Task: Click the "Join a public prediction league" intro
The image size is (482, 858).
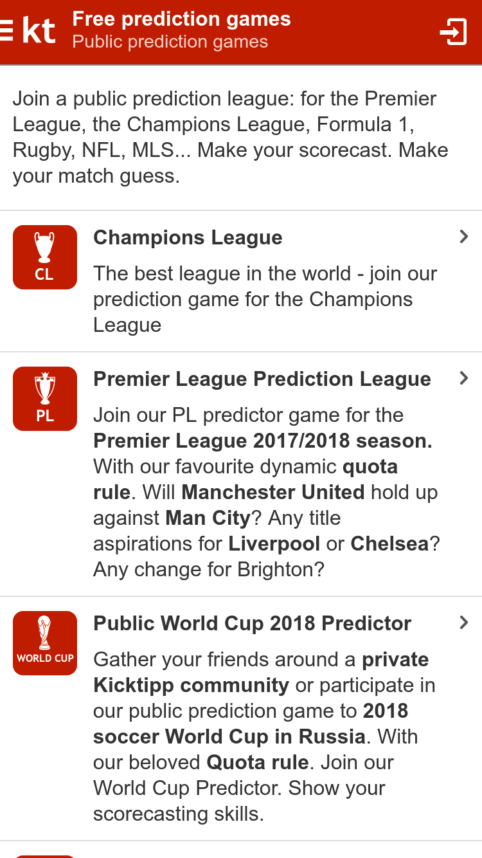Action: (230, 137)
